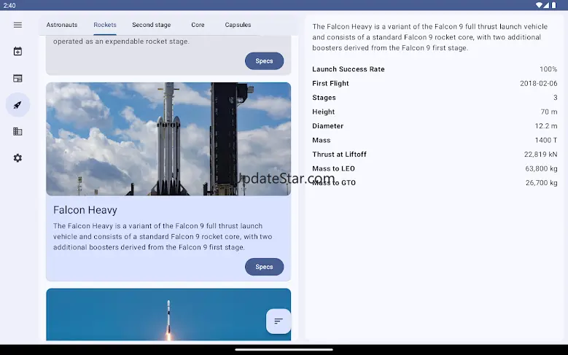Click the 100% success rate value
Screen dimensions: 568x355
coord(548,69)
